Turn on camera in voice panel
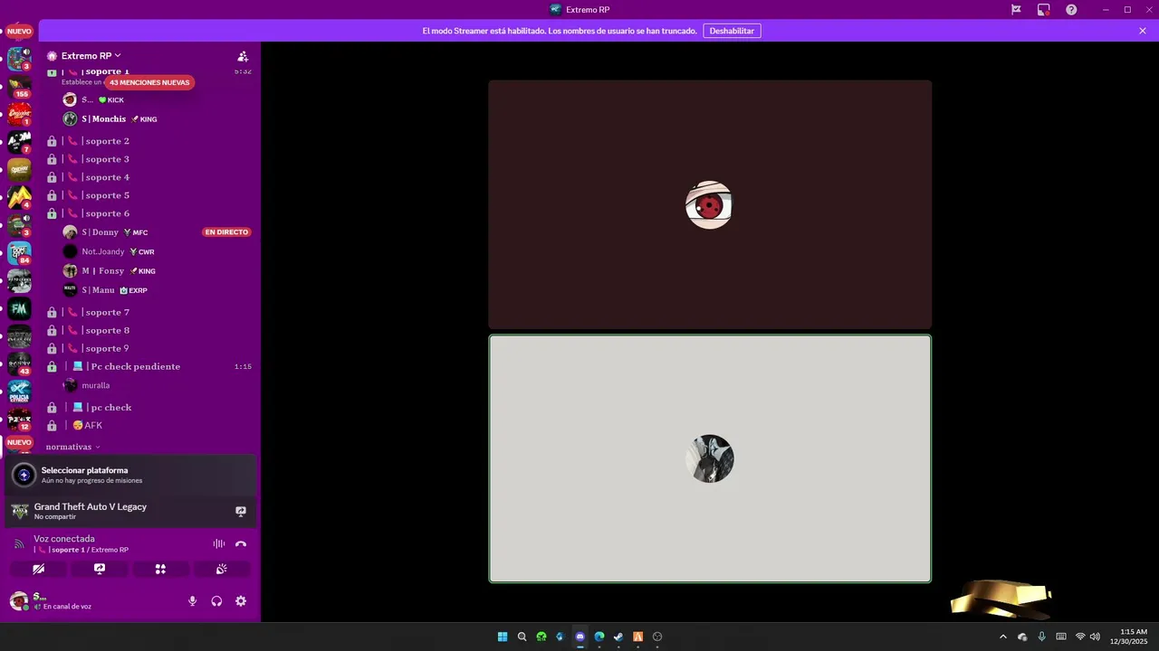This screenshot has width=1159, height=651. [38, 569]
